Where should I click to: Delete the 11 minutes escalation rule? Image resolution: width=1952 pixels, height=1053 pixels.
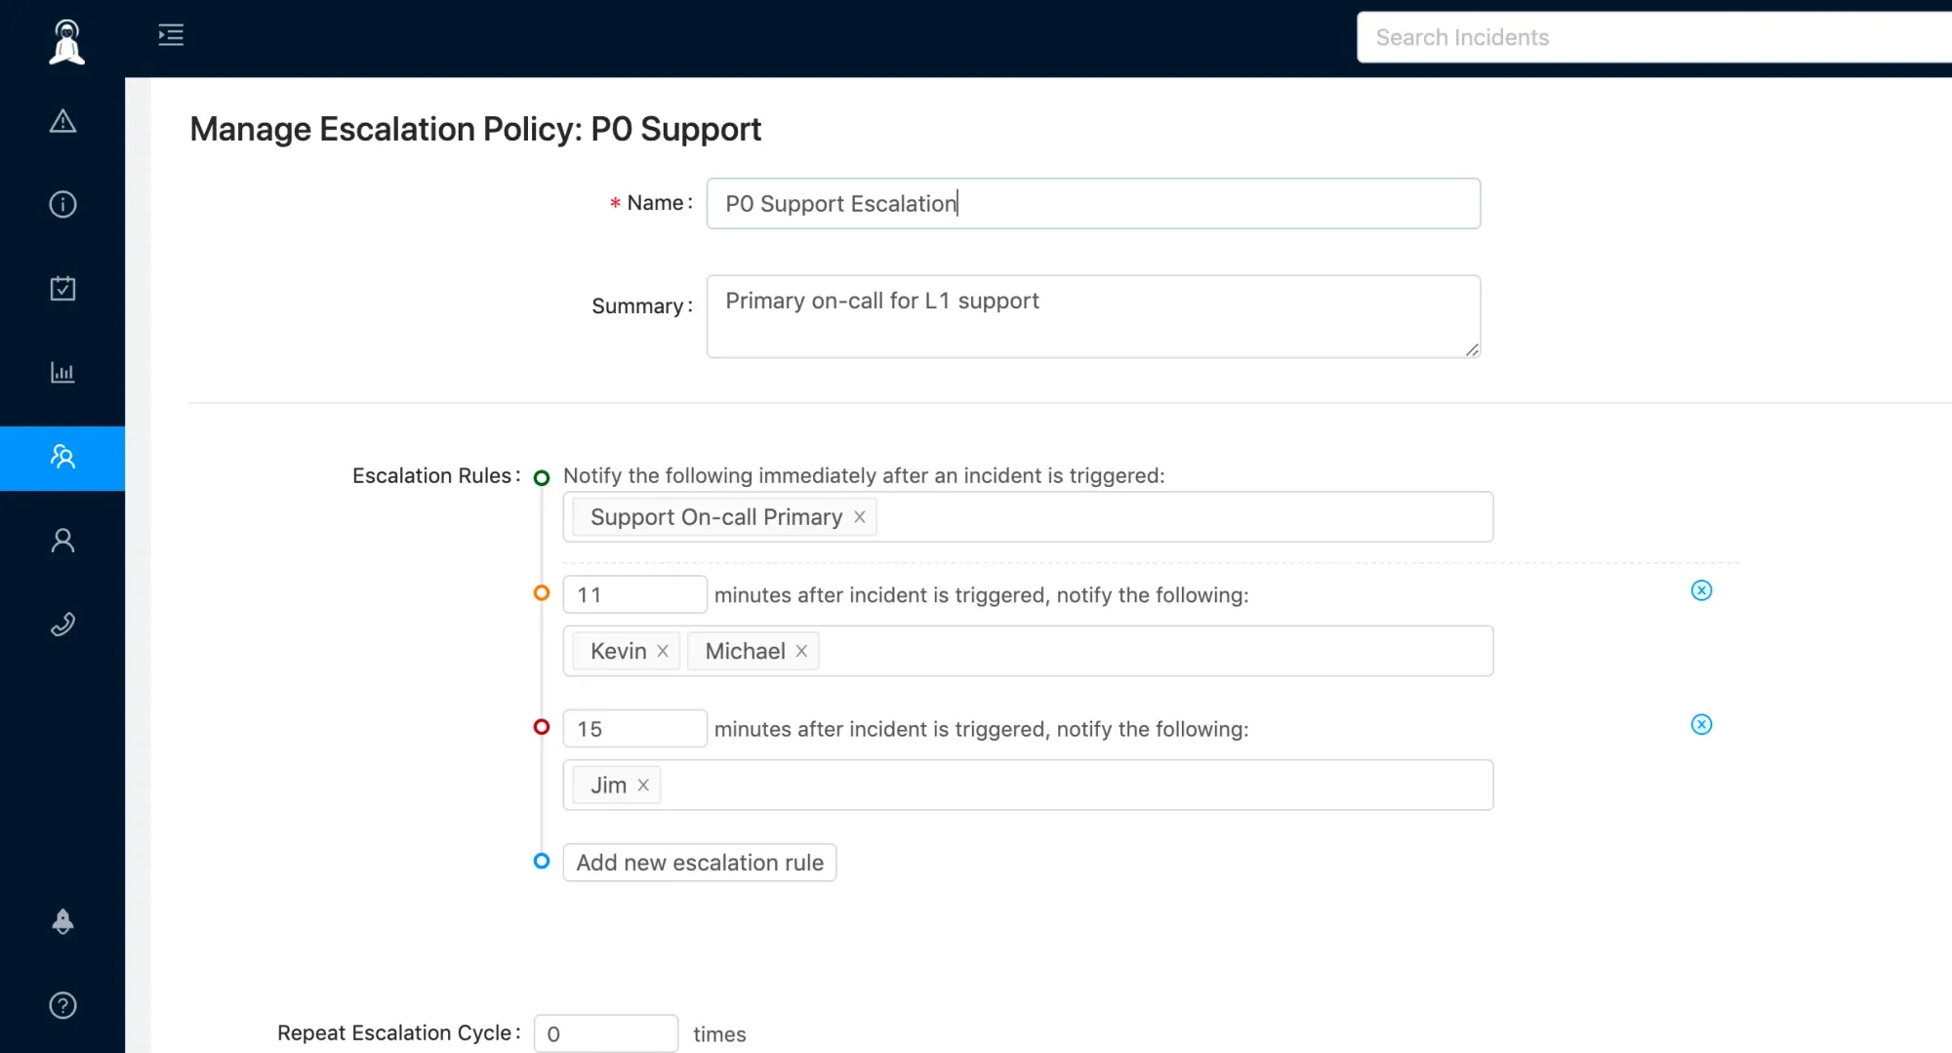tap(1701, 590)
